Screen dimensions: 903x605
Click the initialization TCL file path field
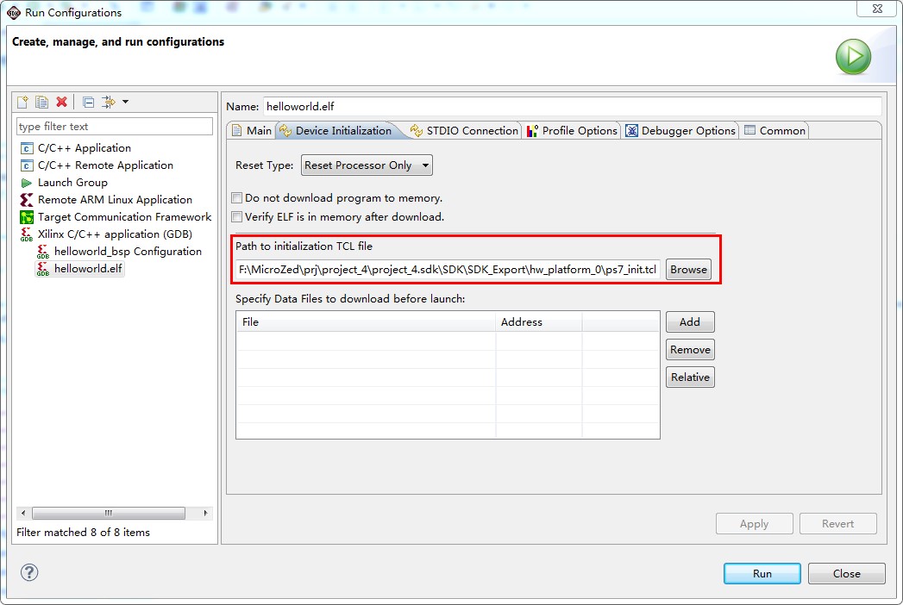(x=448, y=270)
